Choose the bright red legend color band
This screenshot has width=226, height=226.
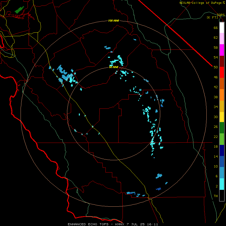click(x=222, y=72)
